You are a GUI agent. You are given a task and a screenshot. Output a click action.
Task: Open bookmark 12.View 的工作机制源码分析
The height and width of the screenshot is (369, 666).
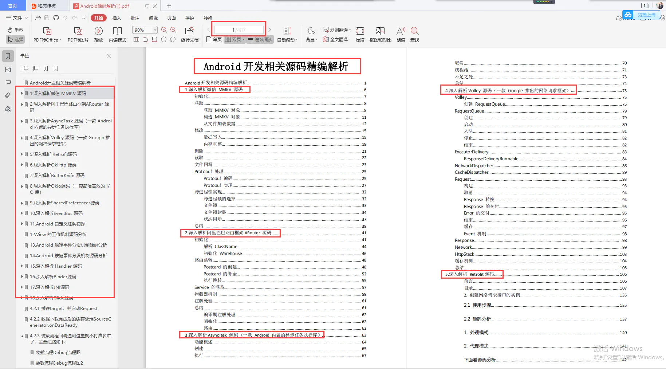coord(58,235)
